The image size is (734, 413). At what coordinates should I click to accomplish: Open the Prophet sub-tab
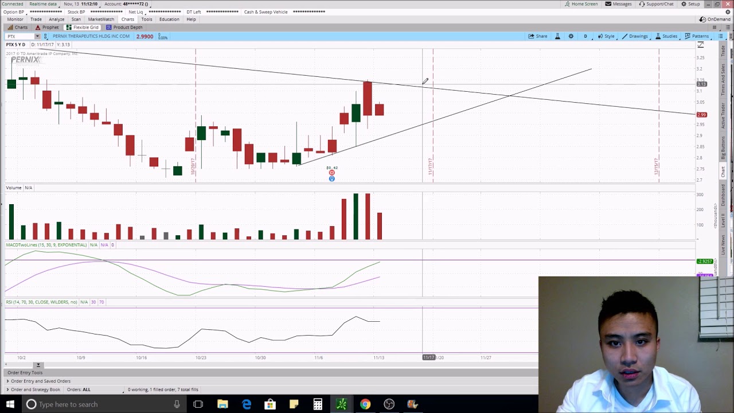point(46,28)
